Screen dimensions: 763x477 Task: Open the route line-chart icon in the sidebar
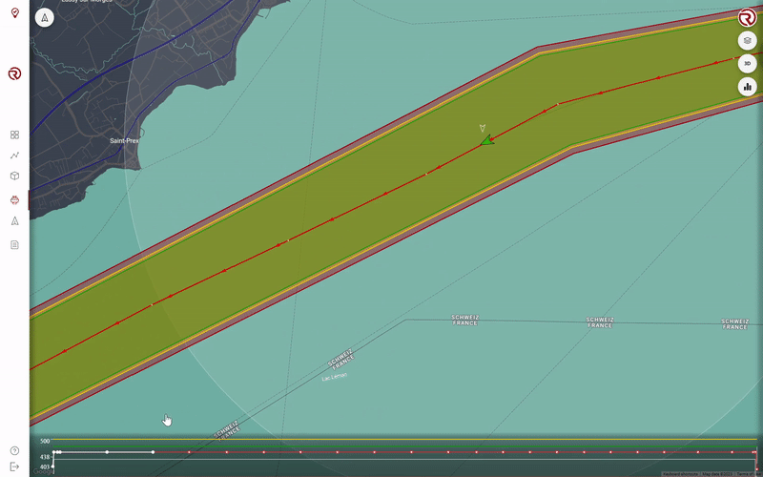[14, 156]
